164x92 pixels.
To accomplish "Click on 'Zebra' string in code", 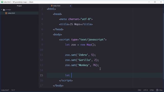I will [83, 55].
